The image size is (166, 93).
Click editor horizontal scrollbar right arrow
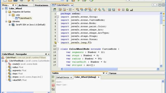tap(158, 69)
